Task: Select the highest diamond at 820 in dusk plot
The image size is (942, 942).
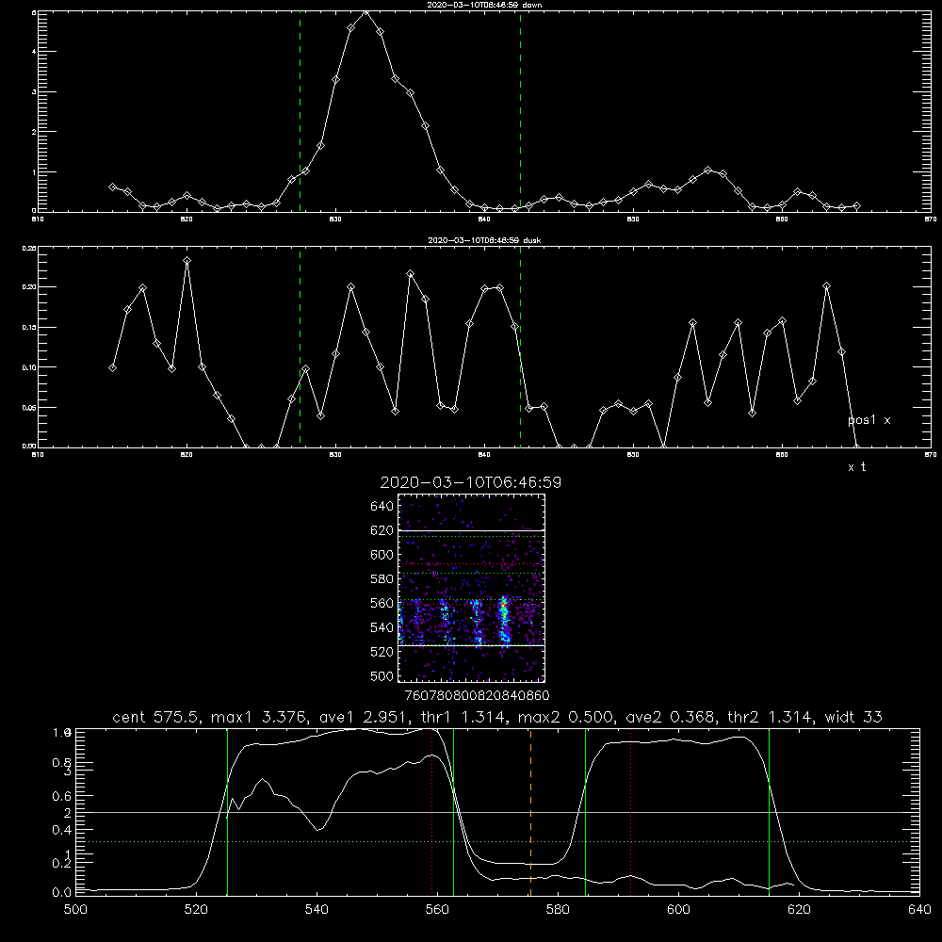Action: (187, 261)
